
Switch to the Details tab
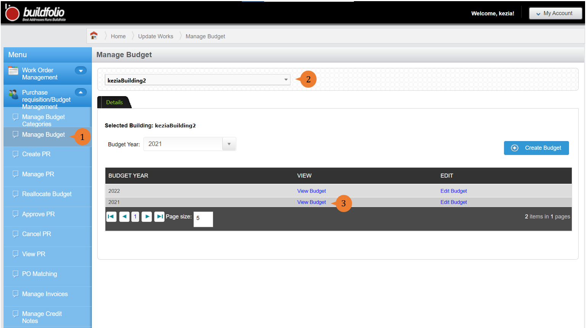[x=114, y=102]
